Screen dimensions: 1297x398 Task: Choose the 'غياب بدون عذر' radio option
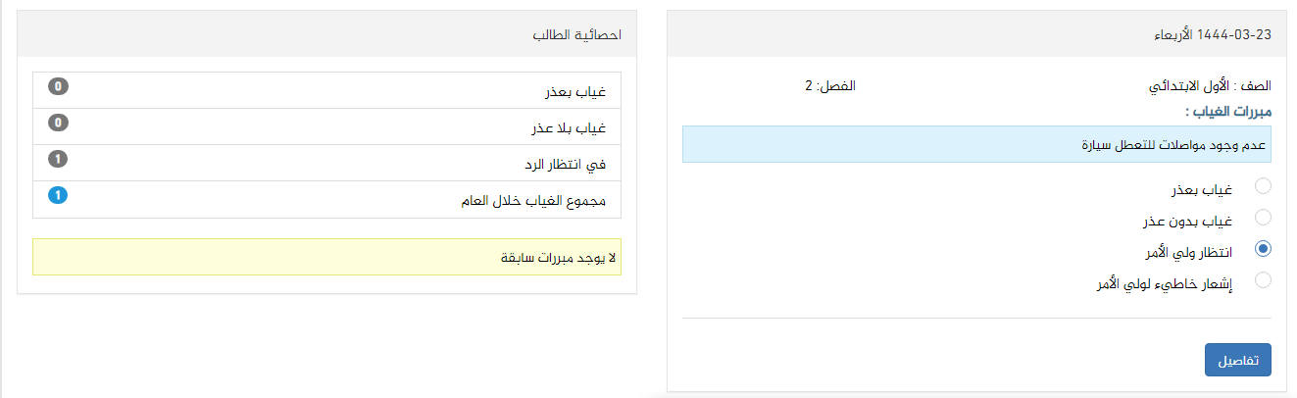1263,218
